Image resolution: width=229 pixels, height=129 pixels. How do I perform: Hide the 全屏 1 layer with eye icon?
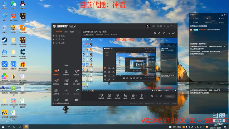click(54, 43)
